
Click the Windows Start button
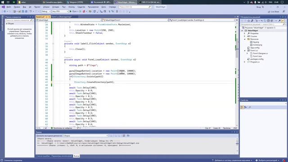(3, 2)
